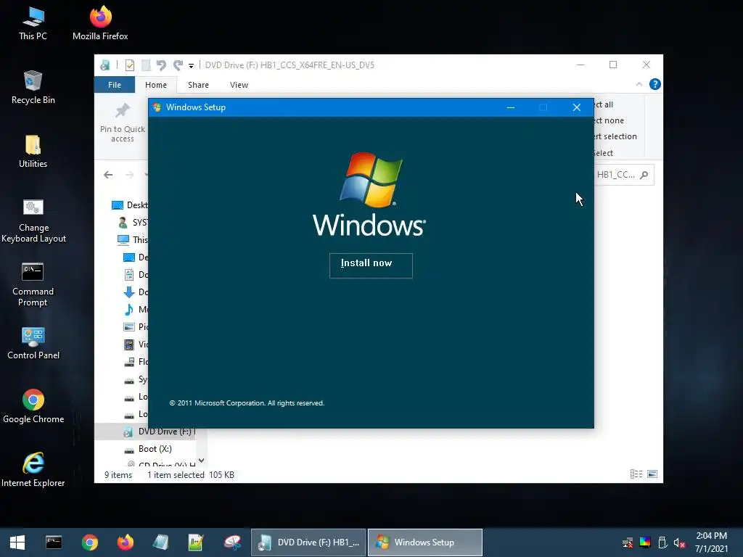This screenshot has width=743, height=557.
Task: Select Change Keyboard Layout desktop icon
Action: [x=33, y=220]
